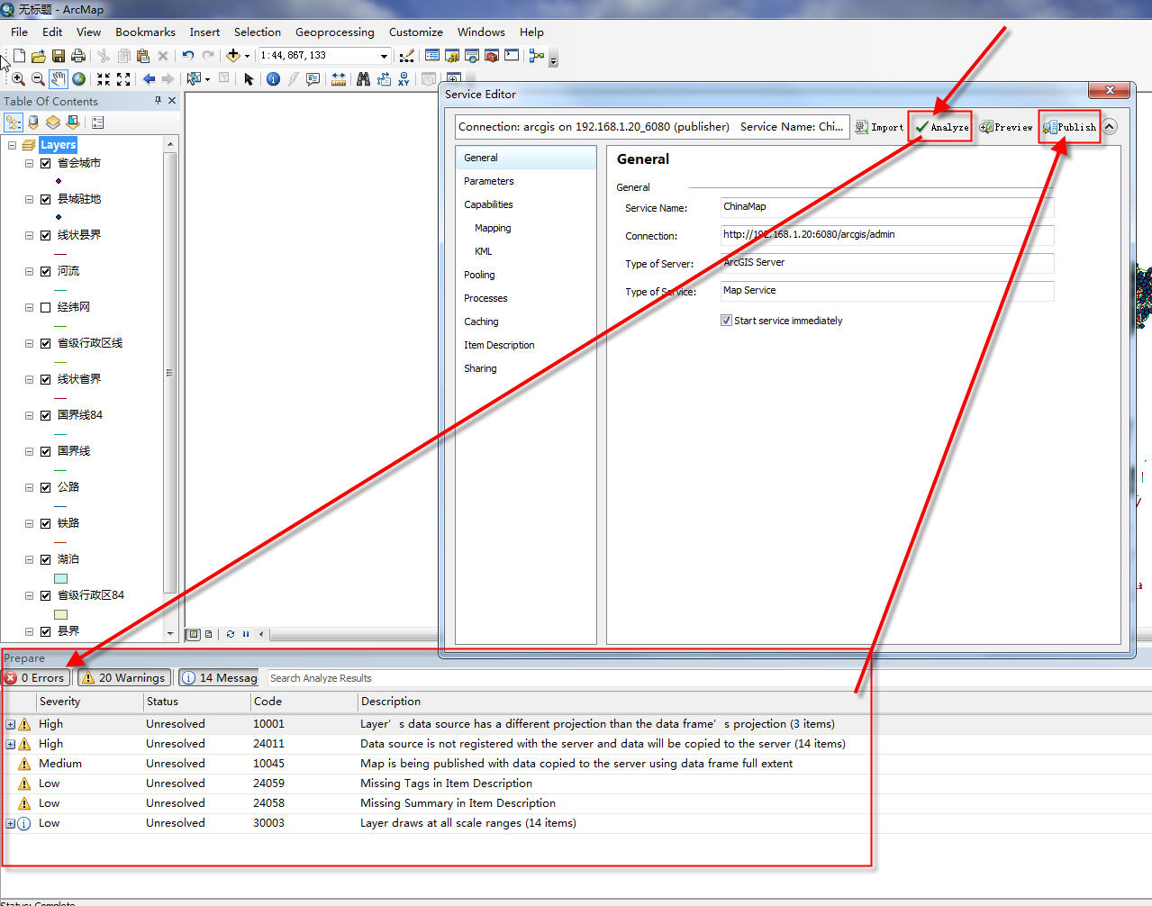
Task: Enable the 经纬网 layer
Action: click(x=45, y=307)
